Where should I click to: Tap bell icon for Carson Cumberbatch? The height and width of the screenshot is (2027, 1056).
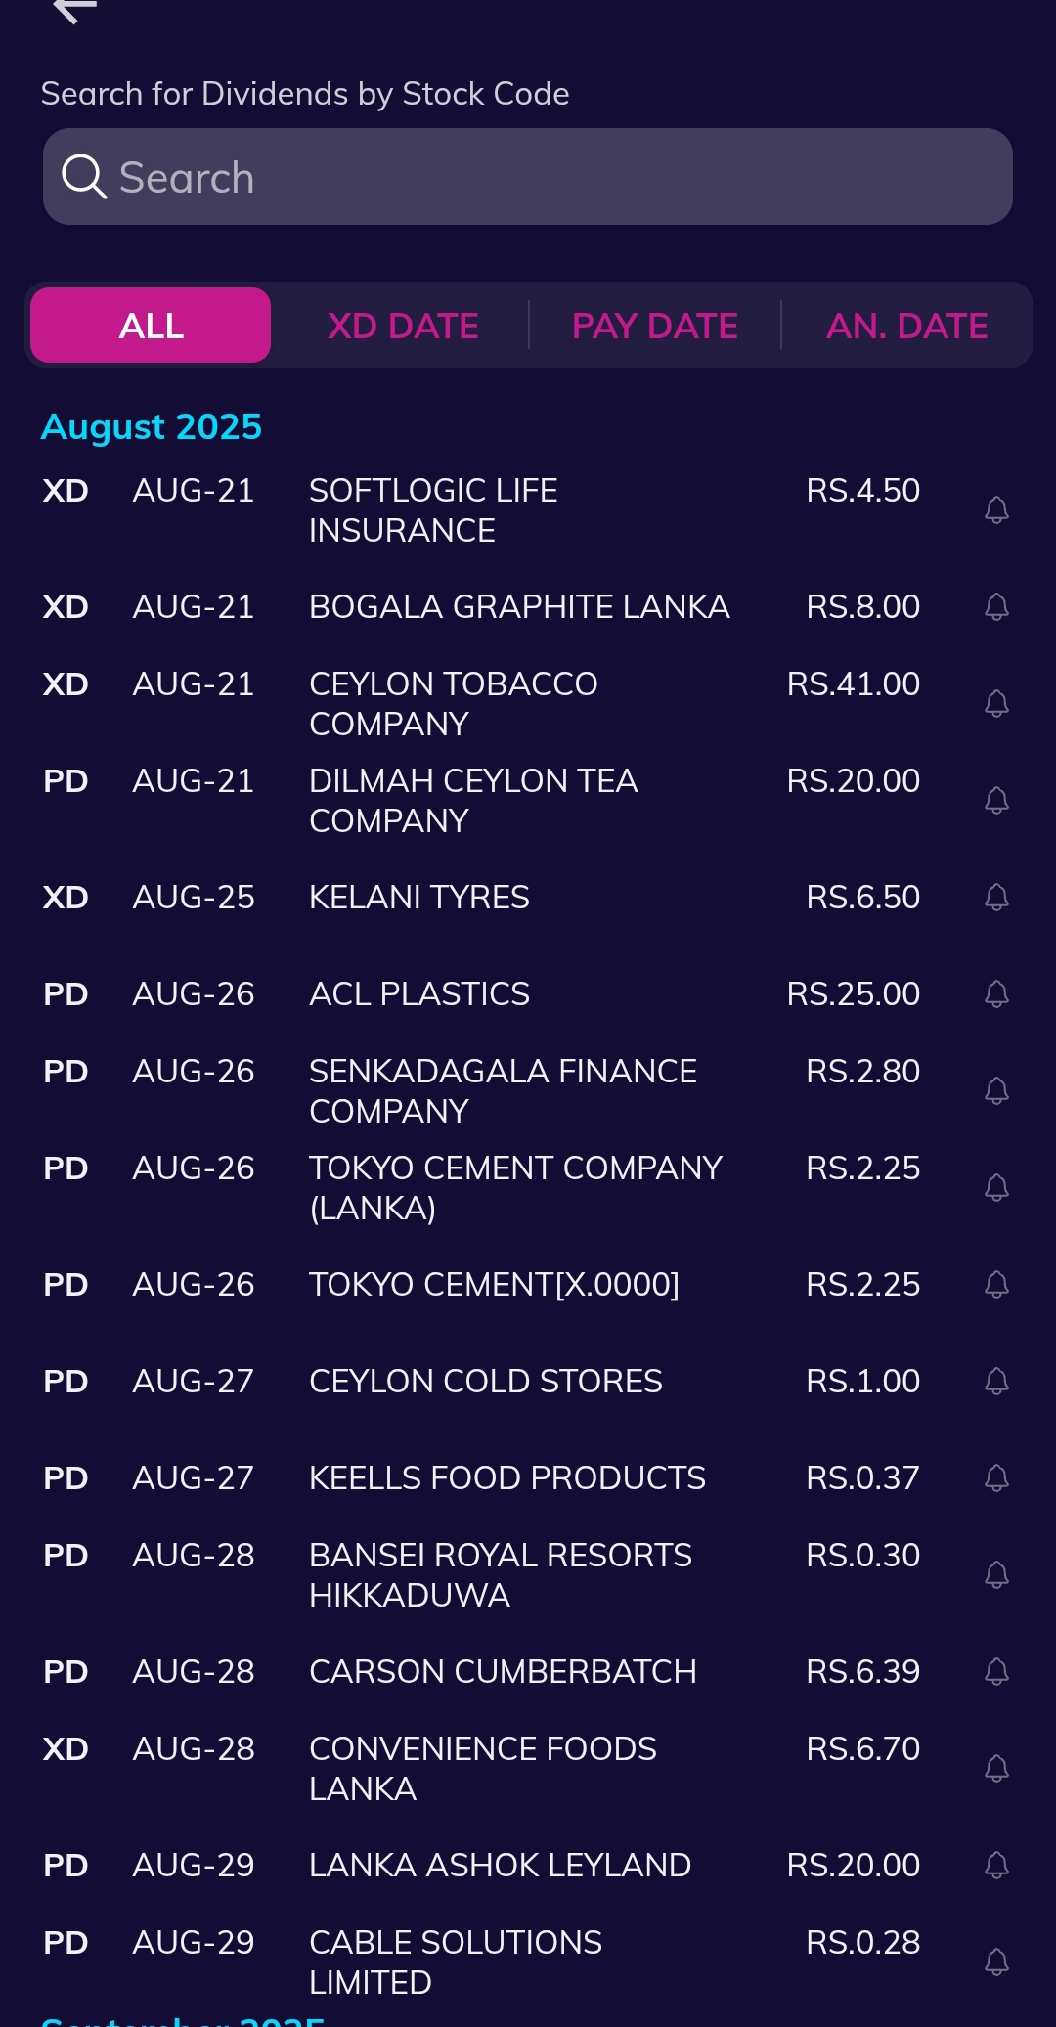click(x=996, y=1671)
